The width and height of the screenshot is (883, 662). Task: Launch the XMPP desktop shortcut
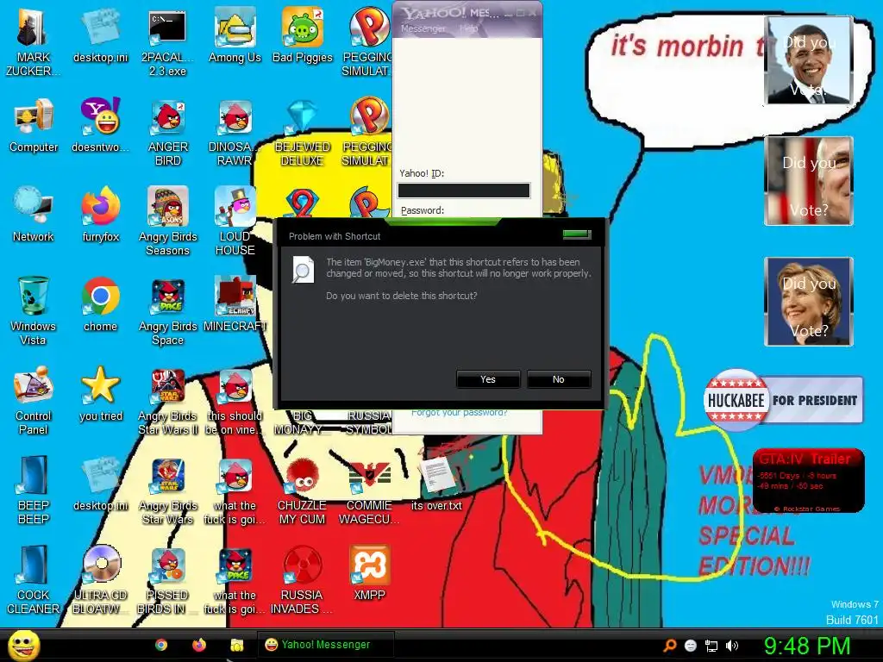point(369,573)
